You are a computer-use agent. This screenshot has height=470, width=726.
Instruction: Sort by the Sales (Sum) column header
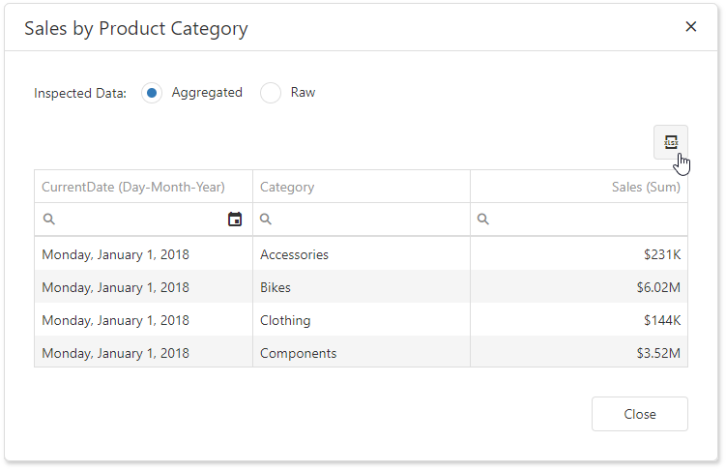coord(646,187)
